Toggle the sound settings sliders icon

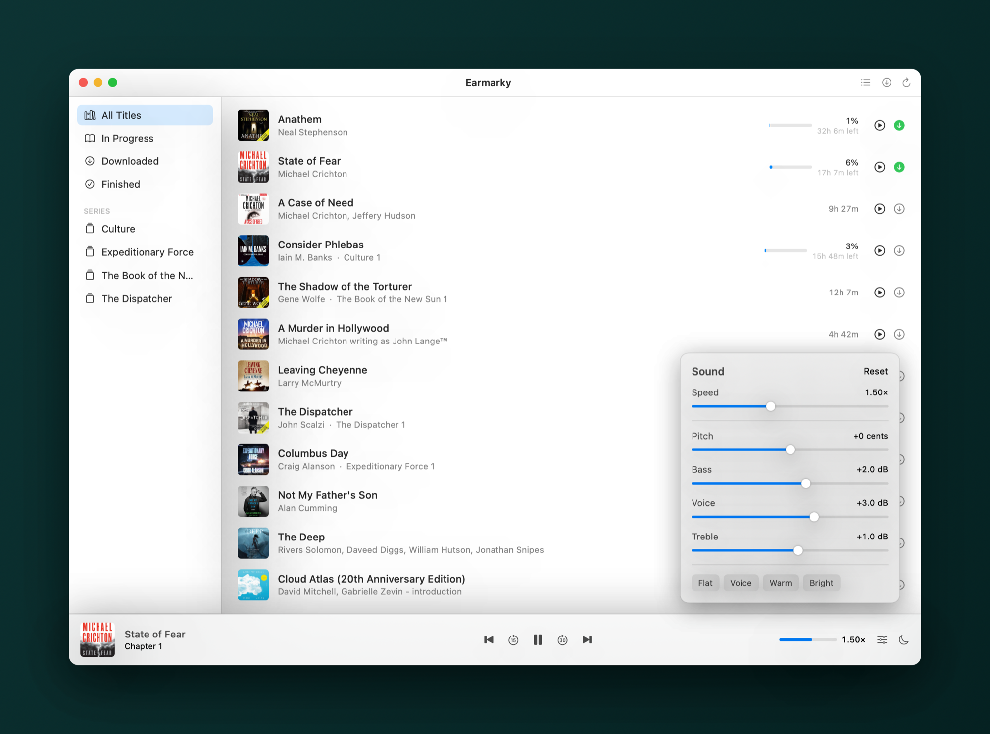point(882,640)
